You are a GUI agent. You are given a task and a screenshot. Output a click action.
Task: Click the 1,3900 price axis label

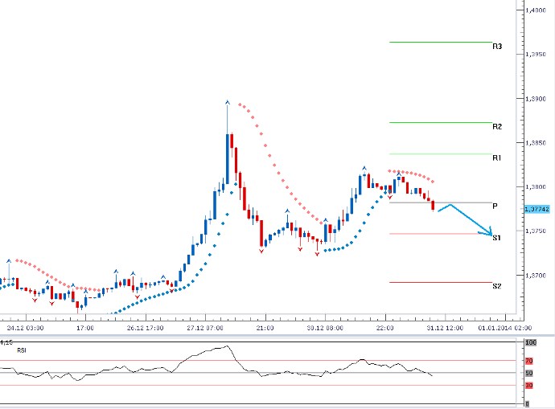pos(536,99)
